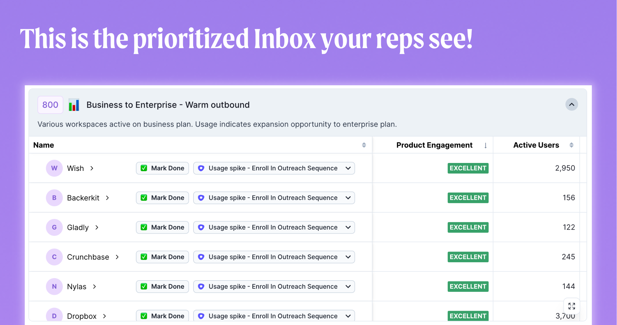Viewport: 617px width, 325px height.
Task: Expand Dropbox details chevron
Action: point(105,316)
